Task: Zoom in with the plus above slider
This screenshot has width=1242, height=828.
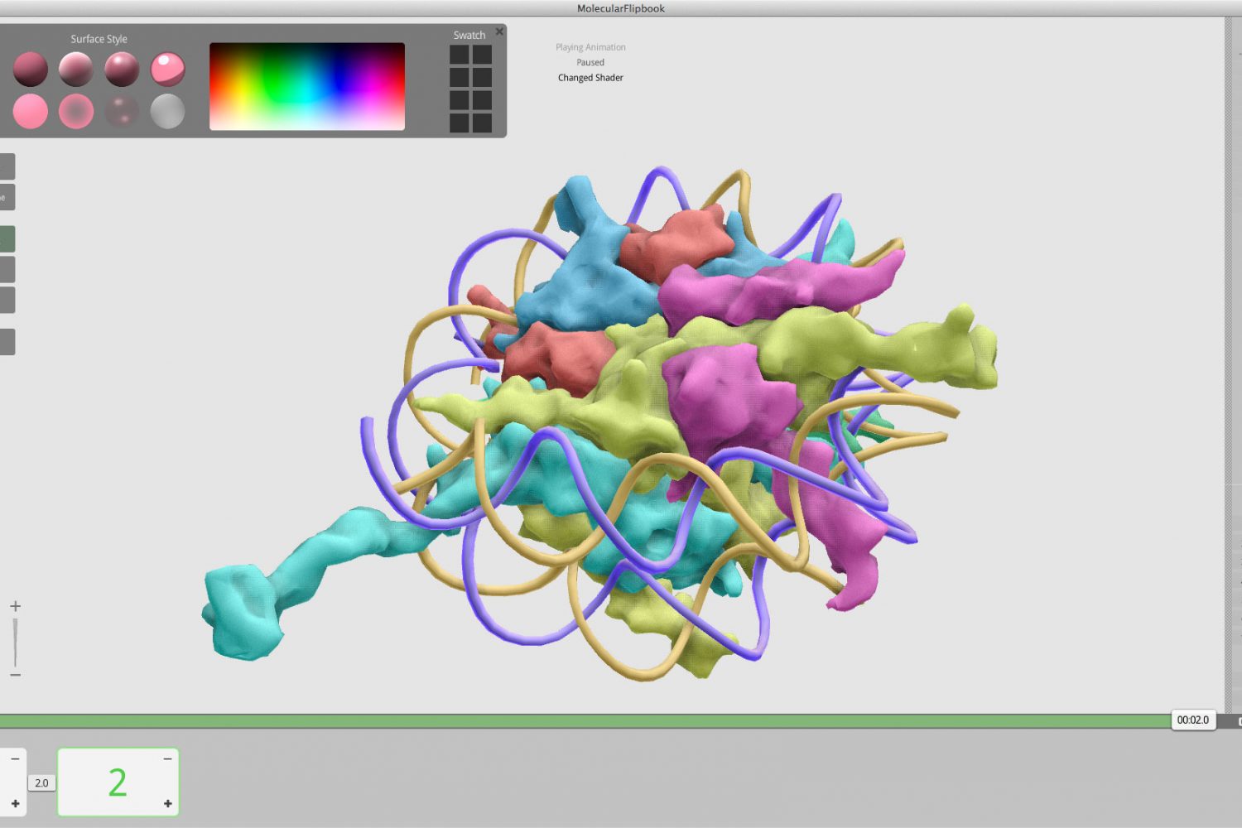Action: pyautogui.click(x=15, y=606)
